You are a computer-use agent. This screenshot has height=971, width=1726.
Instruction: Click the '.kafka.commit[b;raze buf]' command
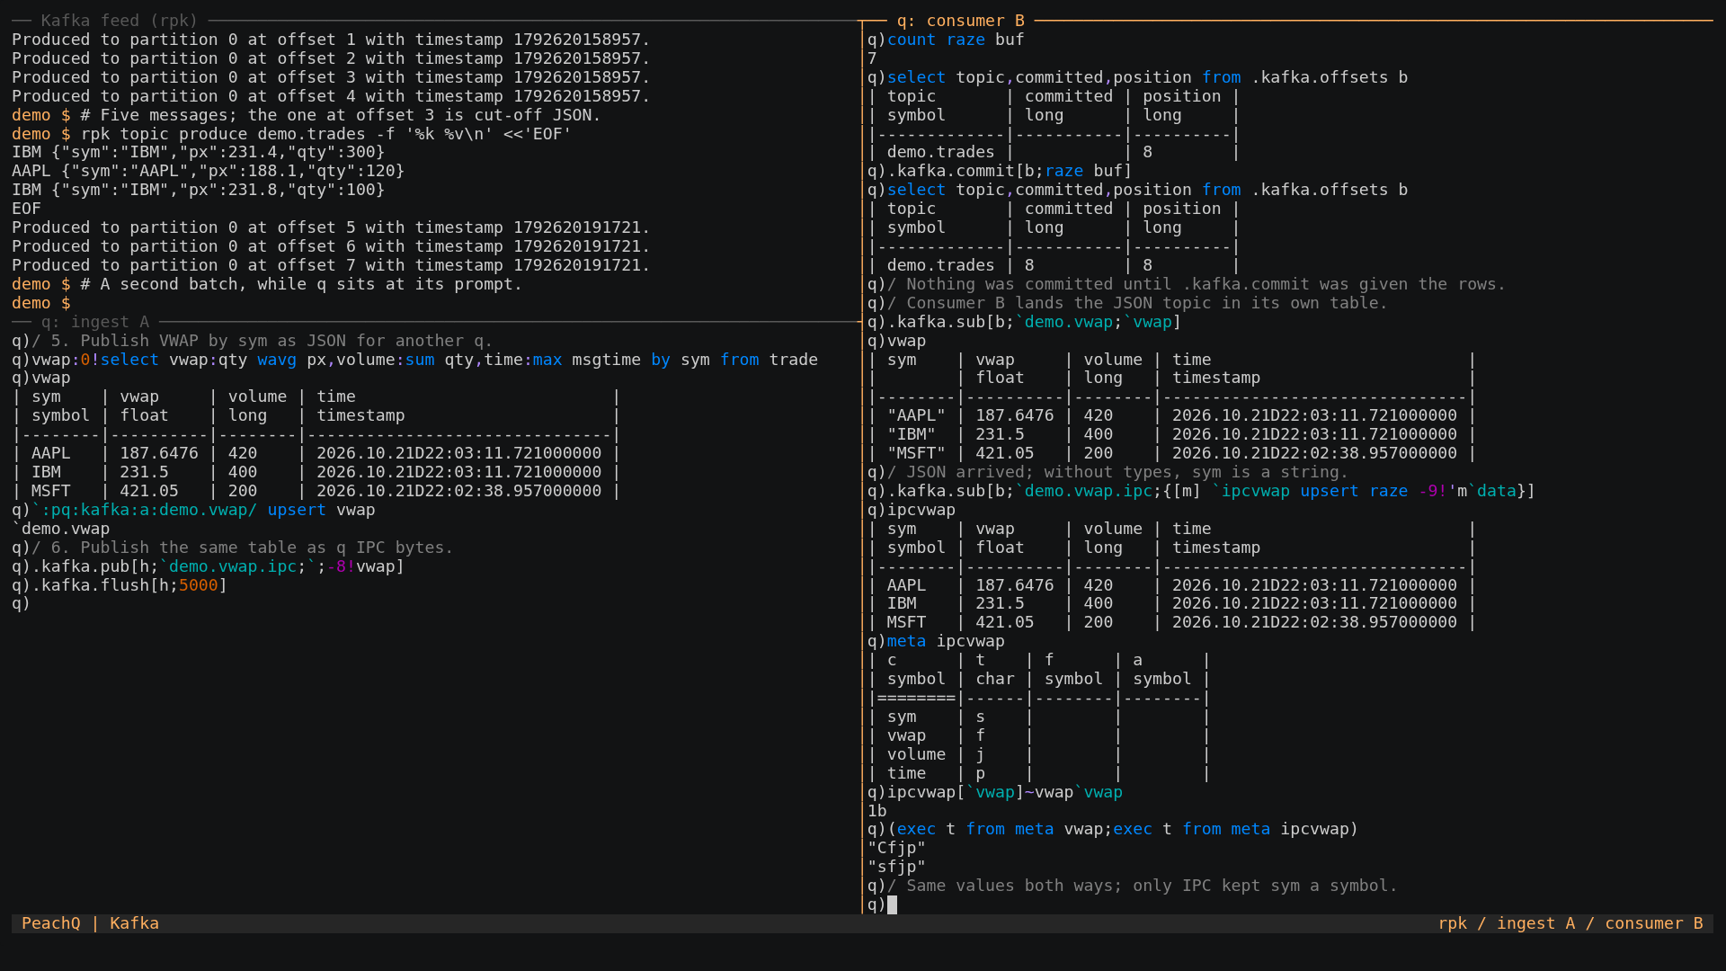(x=1000, y=171)
